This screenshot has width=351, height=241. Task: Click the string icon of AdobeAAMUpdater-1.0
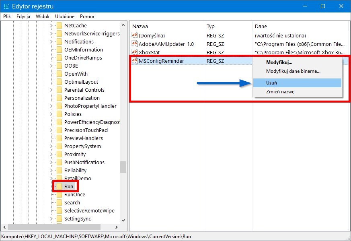[x=135, y=44]
